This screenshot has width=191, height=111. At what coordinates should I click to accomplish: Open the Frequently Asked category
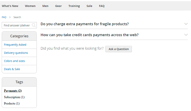pos(15,45)
